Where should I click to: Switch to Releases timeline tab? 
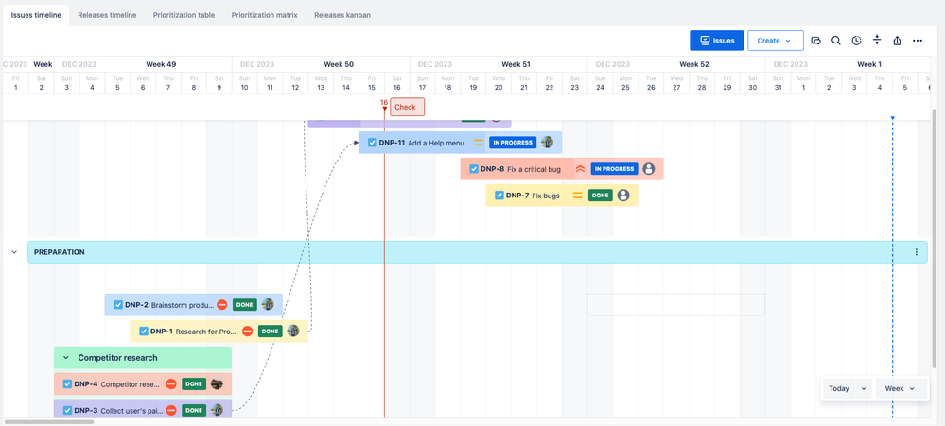(107, 15)
